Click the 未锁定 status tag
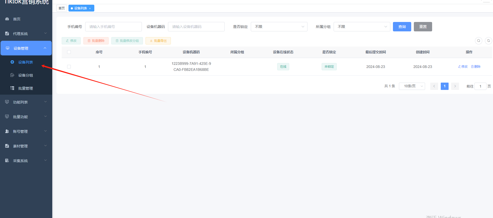This screenshot has height=218, width=493. [329, 67]
